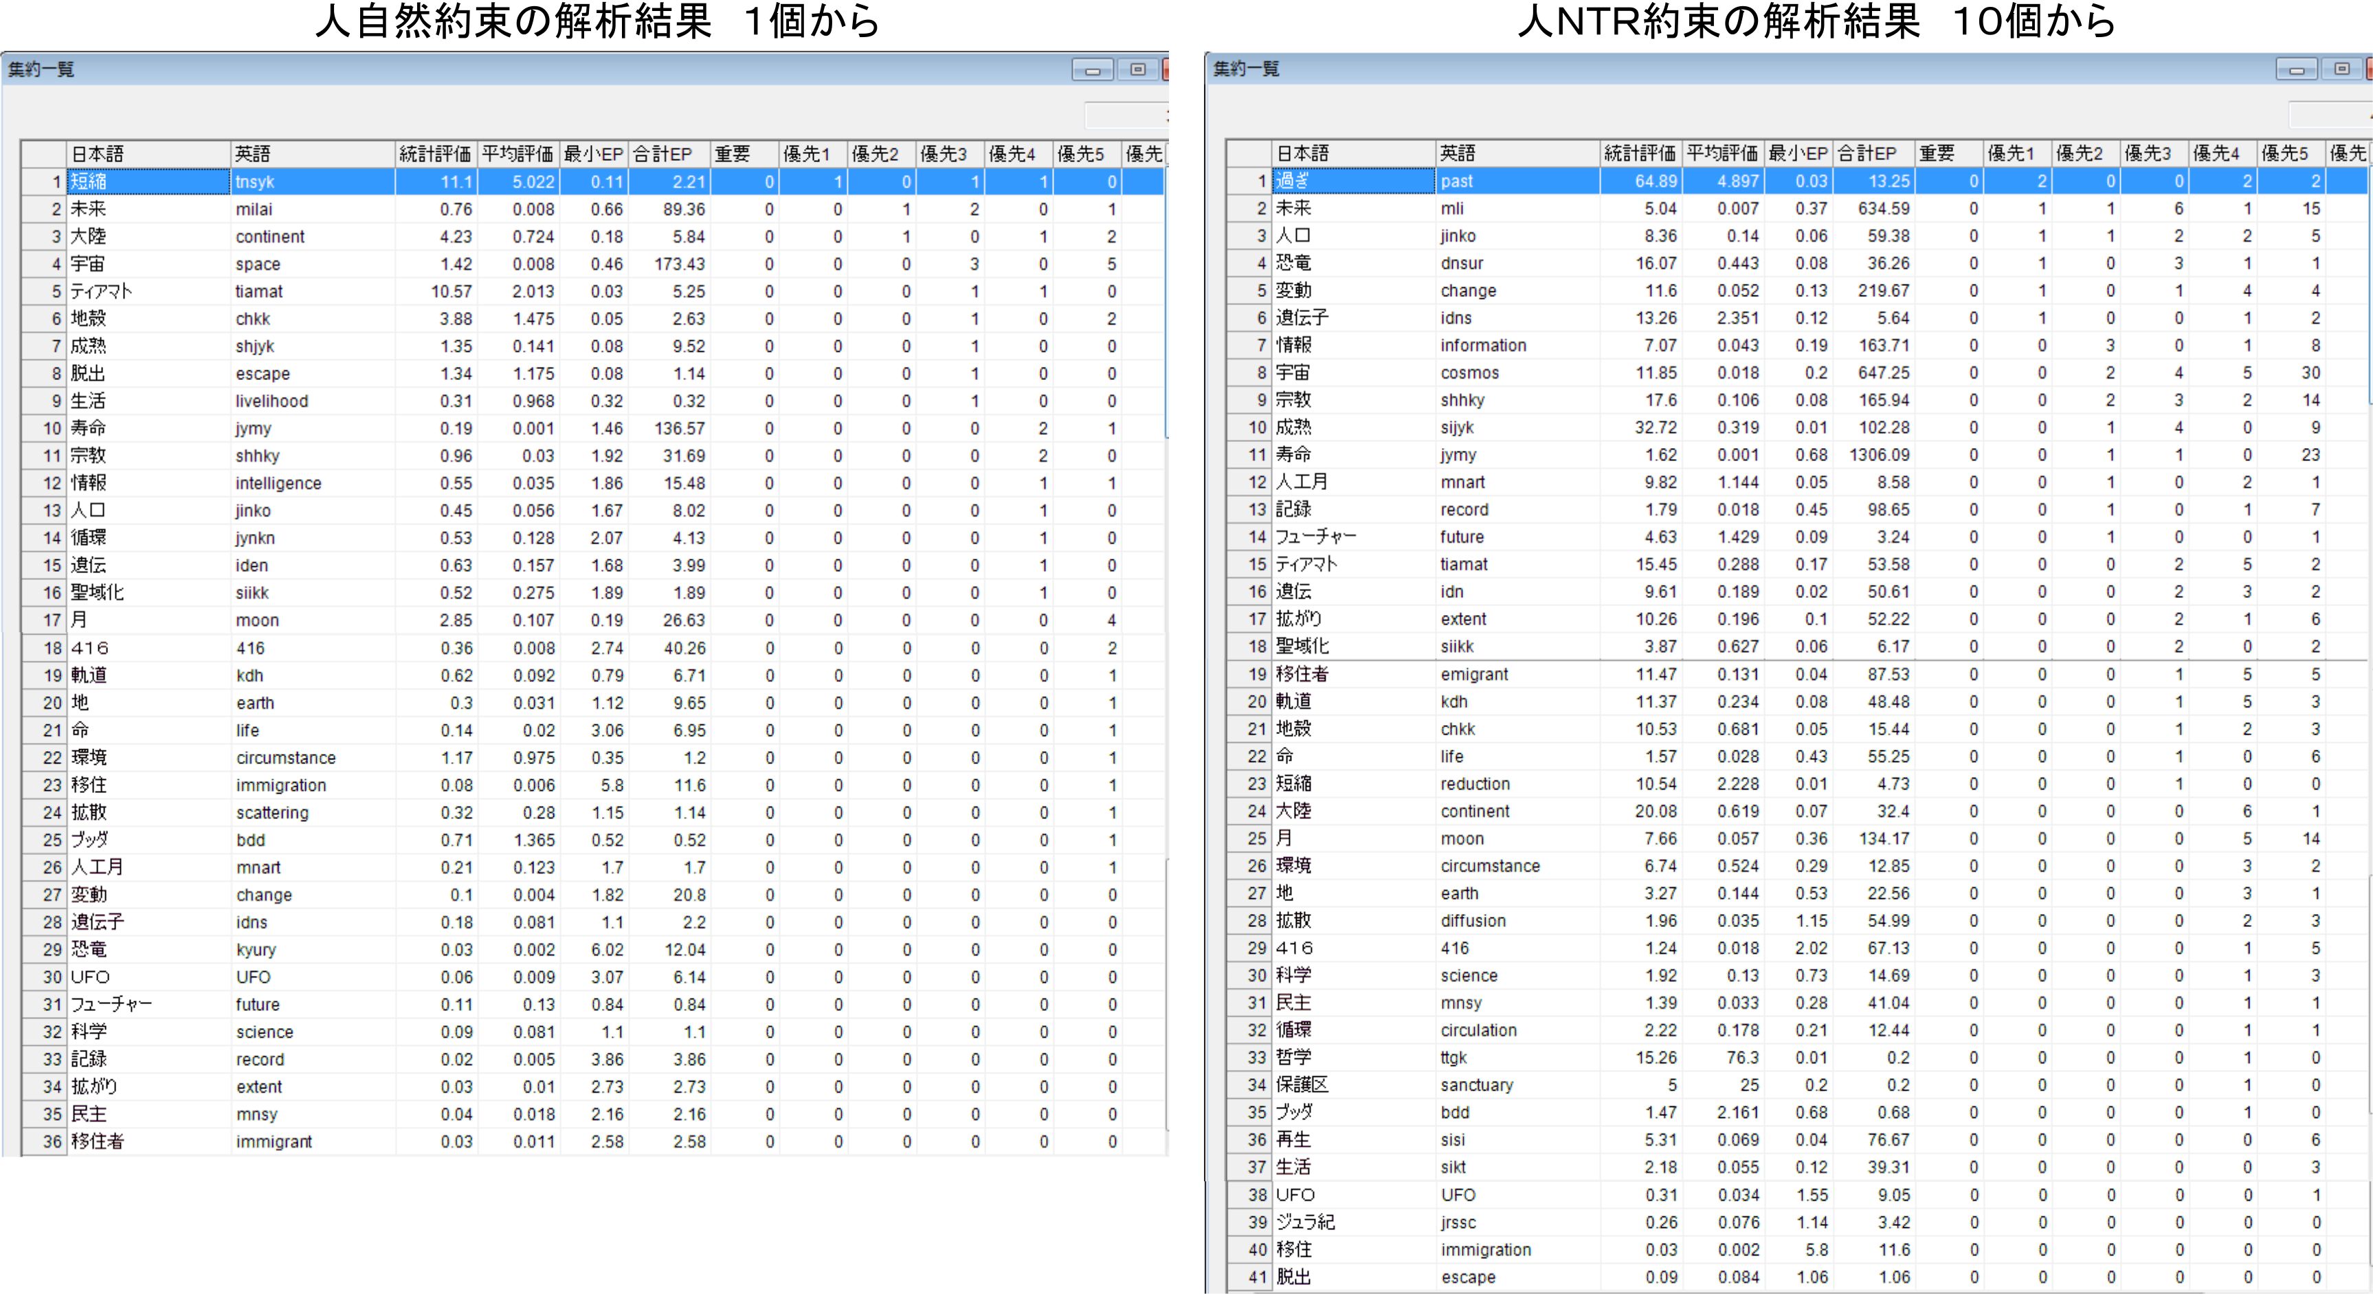Click the input field above the left table
This screenshot has height=1294, width=2373.
[x=1126, y=116]
